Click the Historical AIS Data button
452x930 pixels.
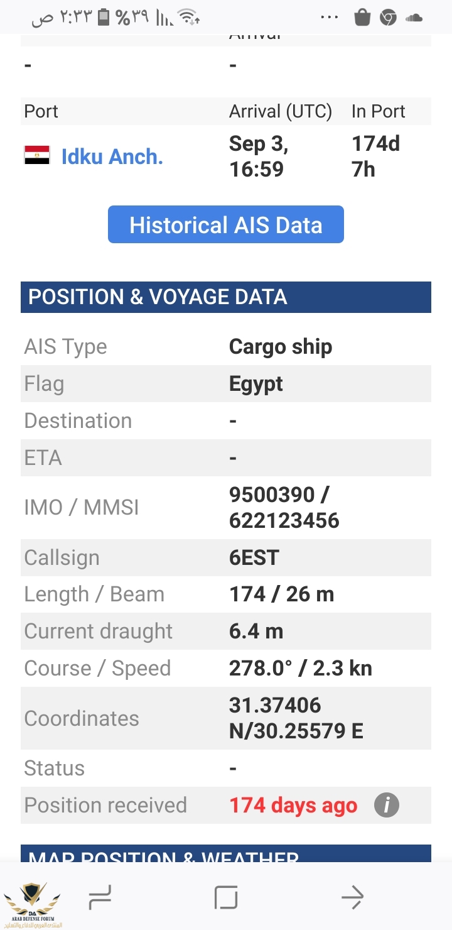(x=226, y=224)
